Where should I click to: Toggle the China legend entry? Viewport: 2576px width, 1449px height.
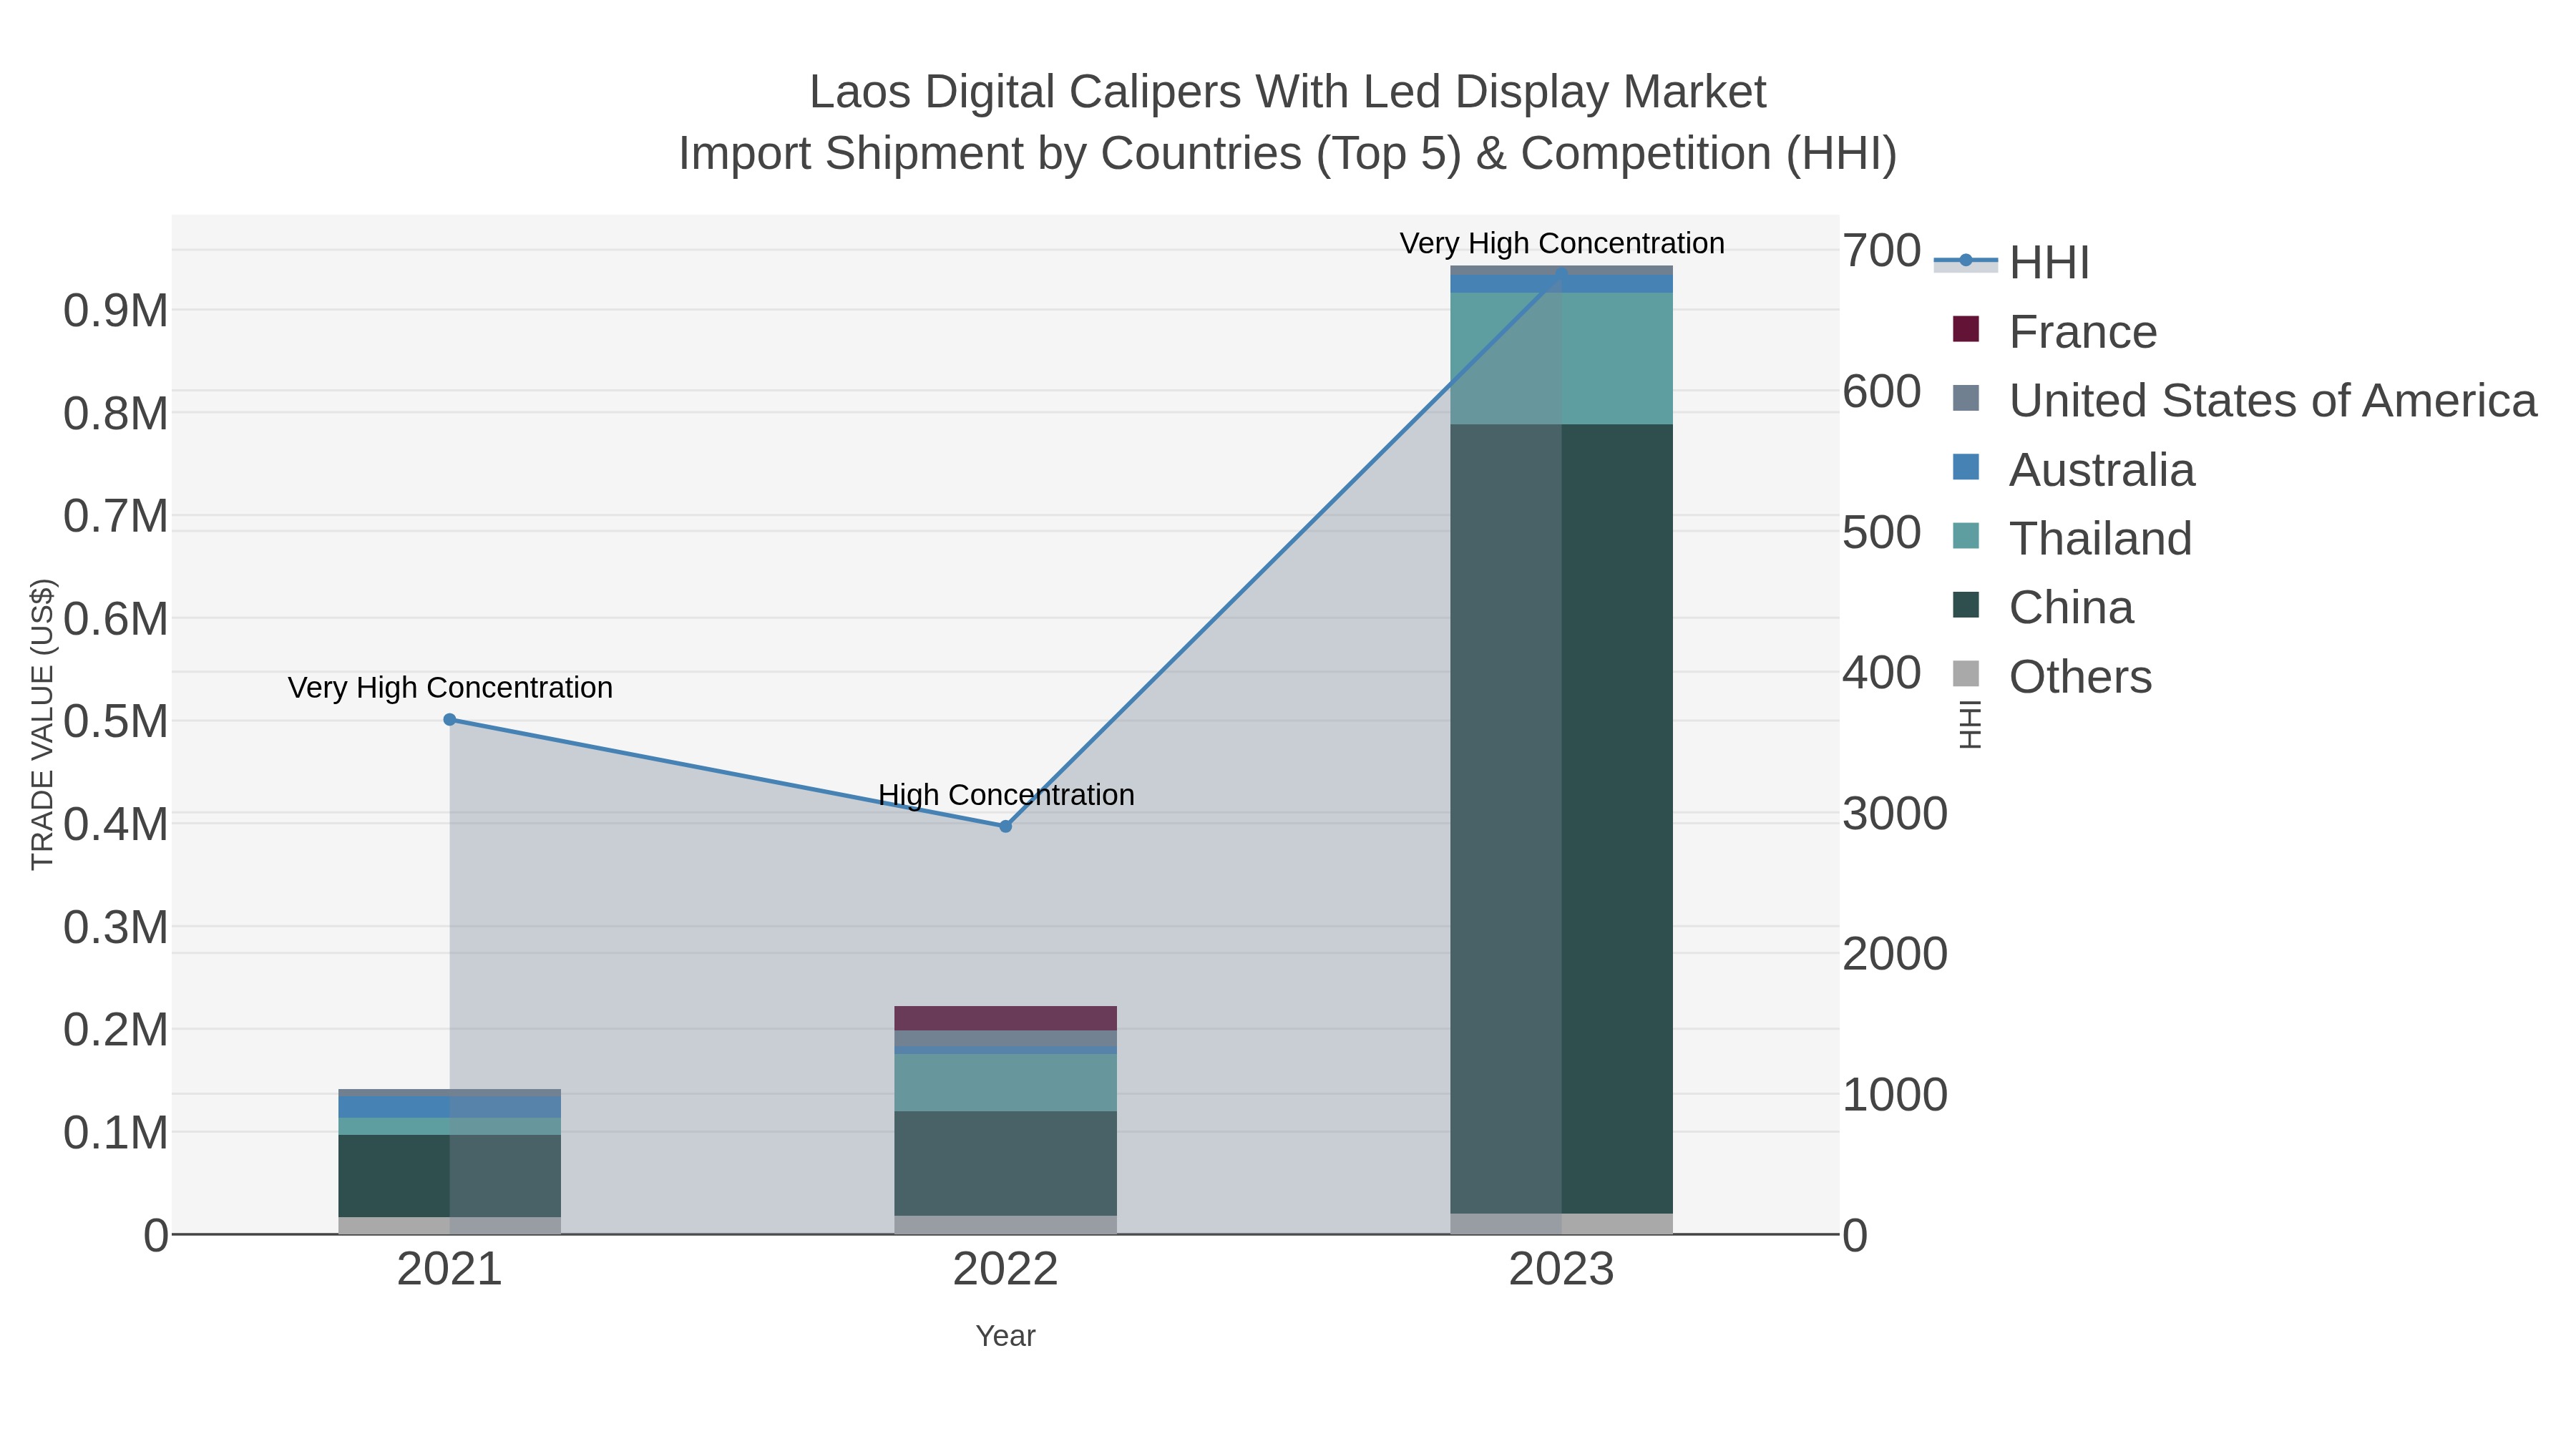2043,607
